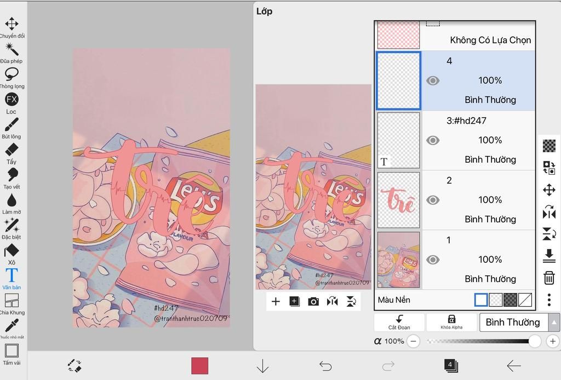Hide layer 4 with eye icon

(433, 81)
